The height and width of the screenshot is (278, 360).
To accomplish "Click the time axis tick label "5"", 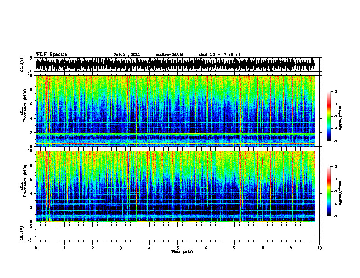I will [x=178, y=248].
